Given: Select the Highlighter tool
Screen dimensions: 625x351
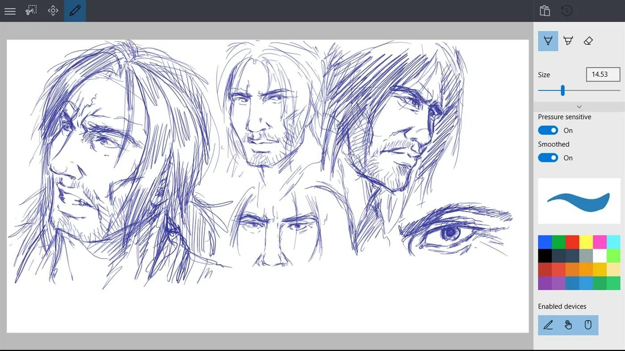Looking at the screenshot, I should tap(568, 41).
